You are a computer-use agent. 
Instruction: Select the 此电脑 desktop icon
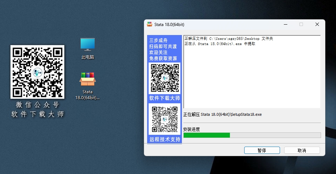click(87, 49)
